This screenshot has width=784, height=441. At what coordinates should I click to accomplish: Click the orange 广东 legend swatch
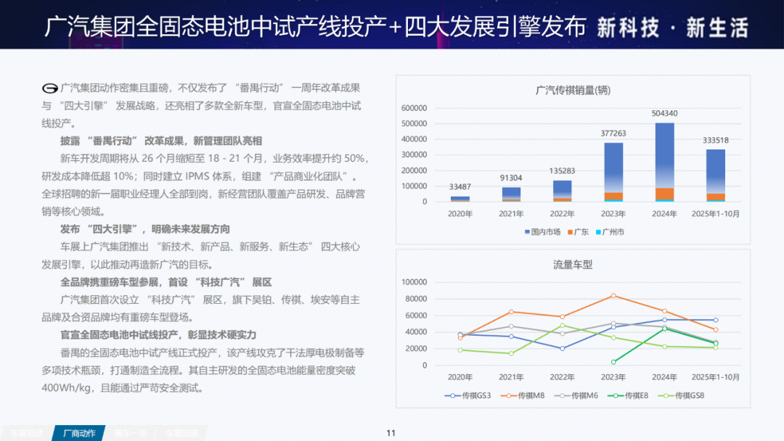coord(570,232)
